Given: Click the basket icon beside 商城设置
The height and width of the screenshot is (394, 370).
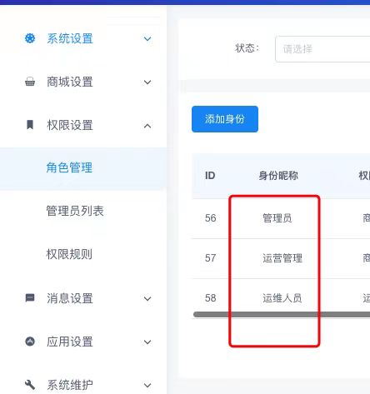Looking at the screenshot, I should tap(30, 82).
